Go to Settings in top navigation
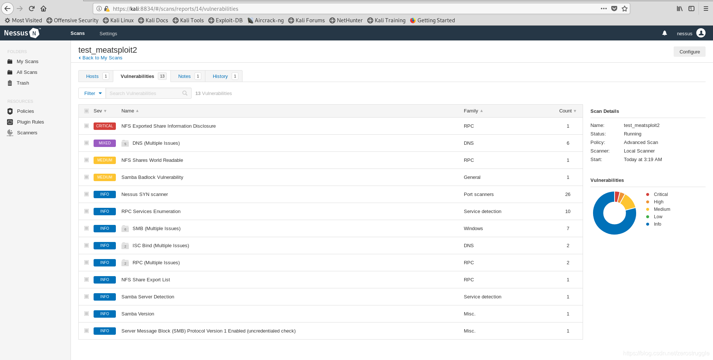 108,33
